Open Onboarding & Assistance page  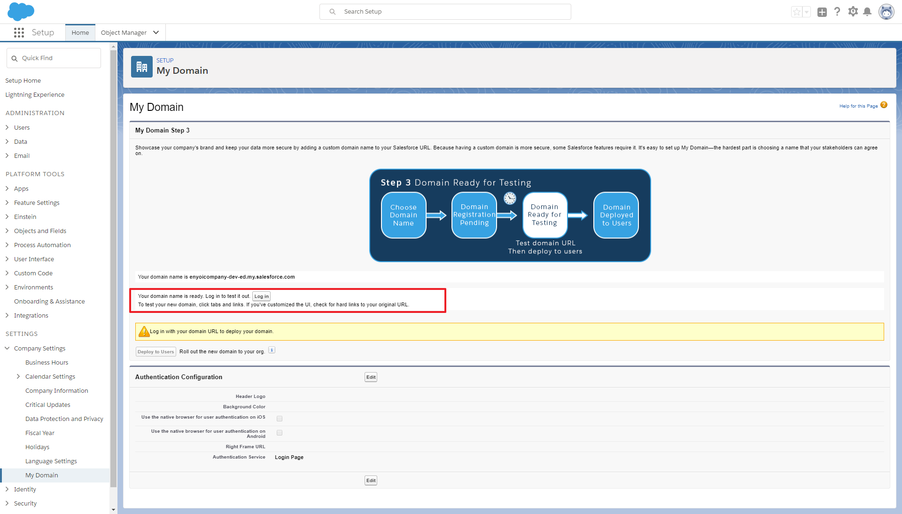49,301
